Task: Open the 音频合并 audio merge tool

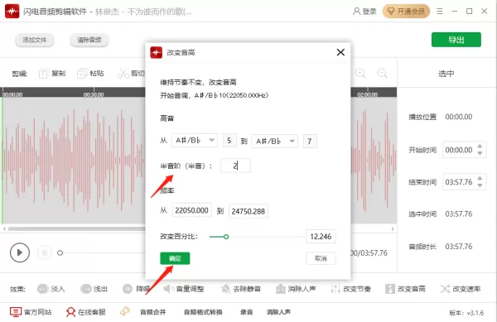Action: [152, 312]
